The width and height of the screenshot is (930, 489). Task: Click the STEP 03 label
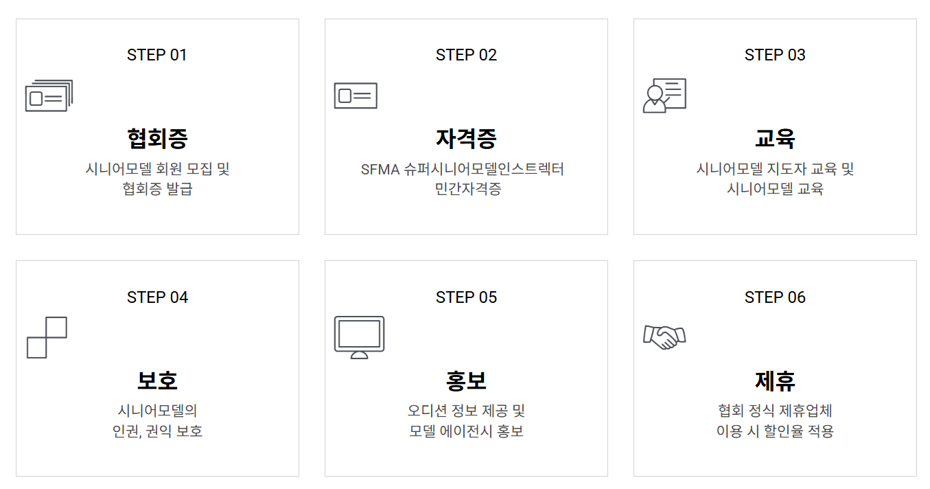[x=775, y=55]
